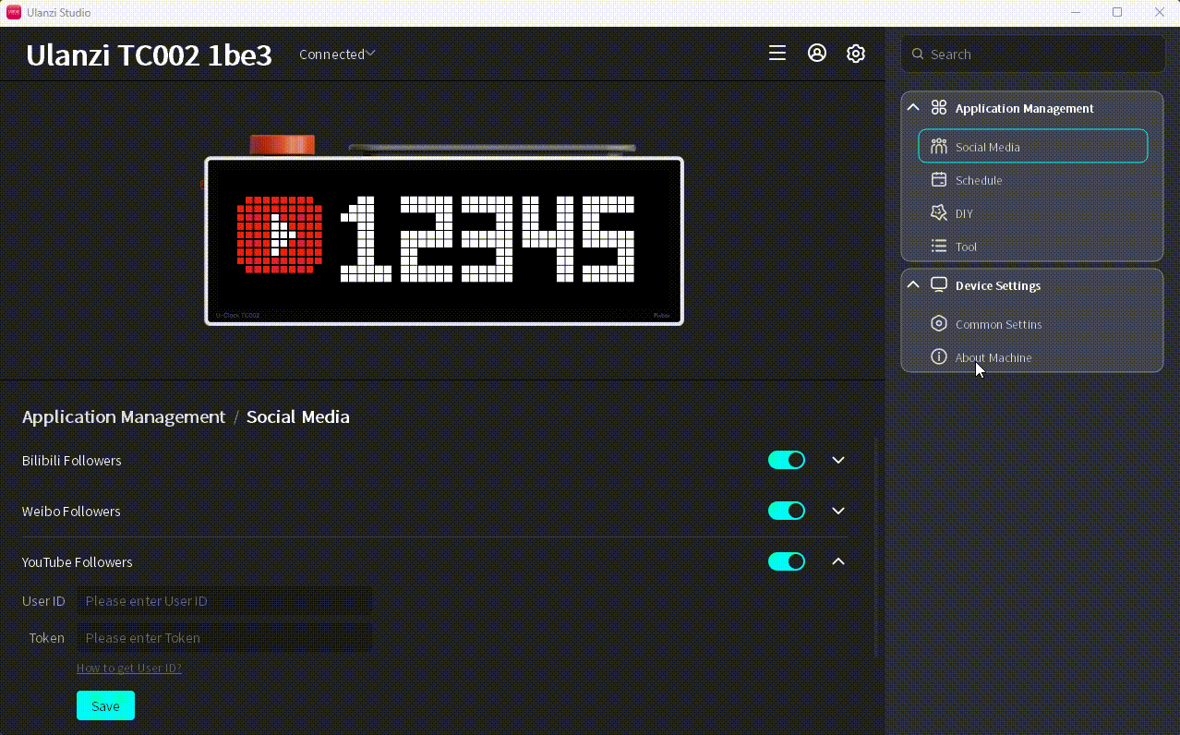This screenshot has height=735, width=1180.
Task: Click the Device Settings header text
Action: (x=998, y=285)
